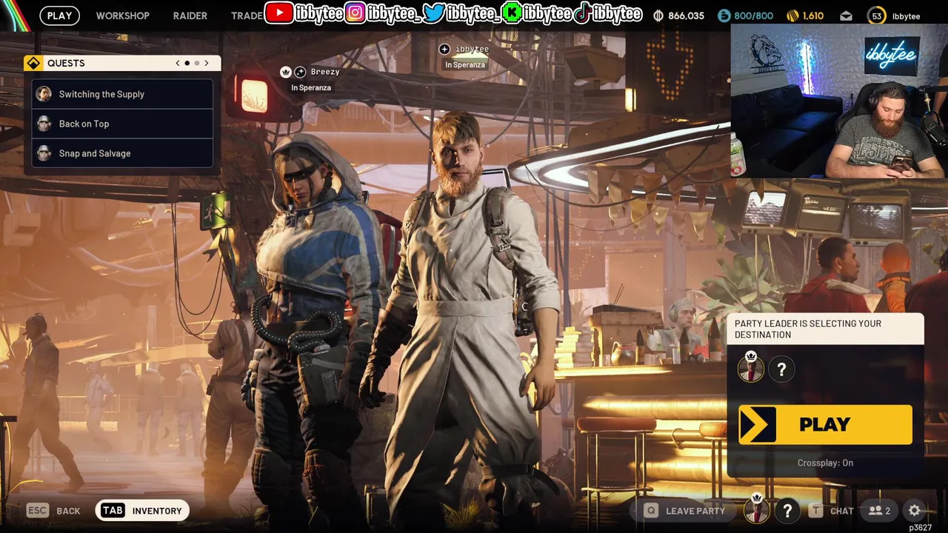Click portrait icon beside Snap and Salvage
This screenshot has width=948, height=533.
coord(44,153)
